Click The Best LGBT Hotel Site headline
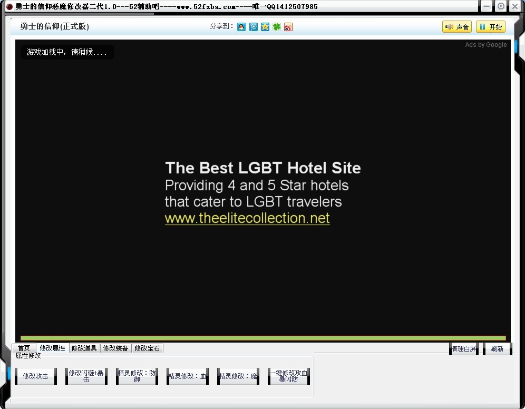 click(x=263, y=168)
